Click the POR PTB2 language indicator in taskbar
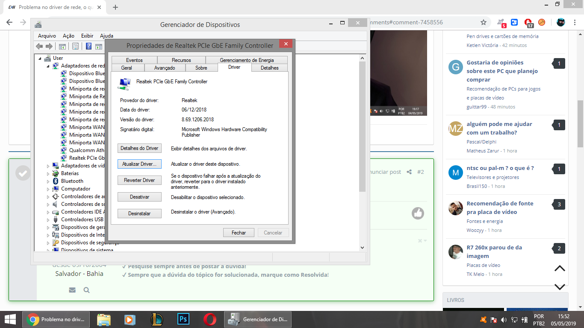This screenshot has width=584, height=328. click(539, 319)
